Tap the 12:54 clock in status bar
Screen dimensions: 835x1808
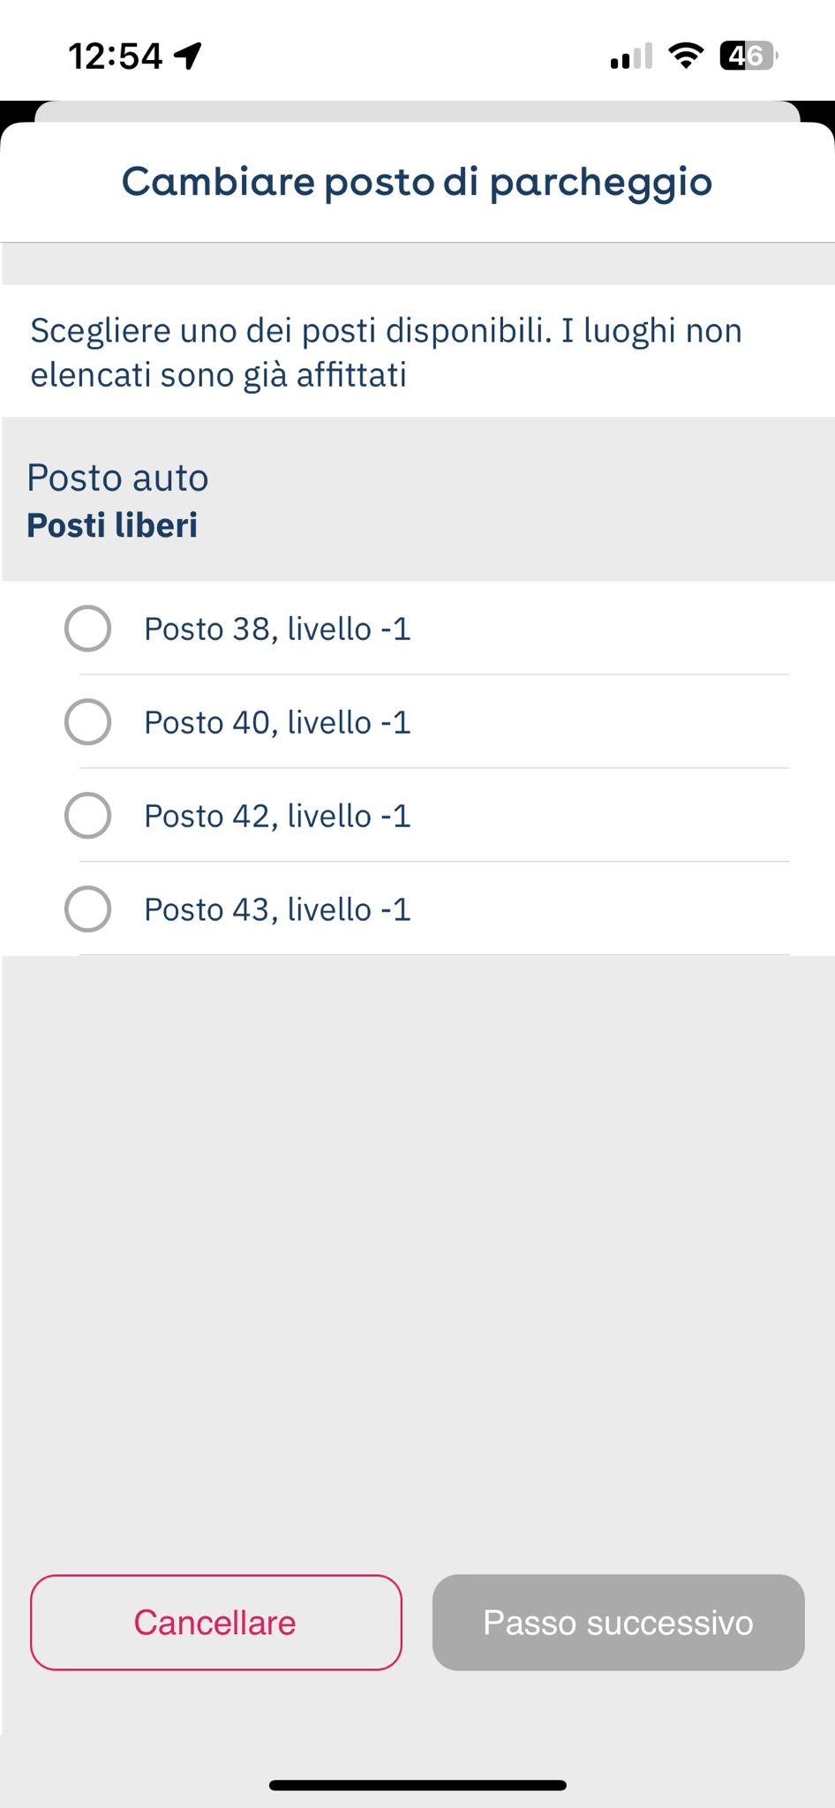[116, 56]
